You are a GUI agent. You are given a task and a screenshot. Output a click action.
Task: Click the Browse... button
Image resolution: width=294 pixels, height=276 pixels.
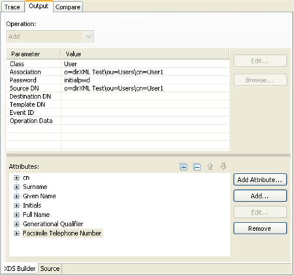point(260,80)
